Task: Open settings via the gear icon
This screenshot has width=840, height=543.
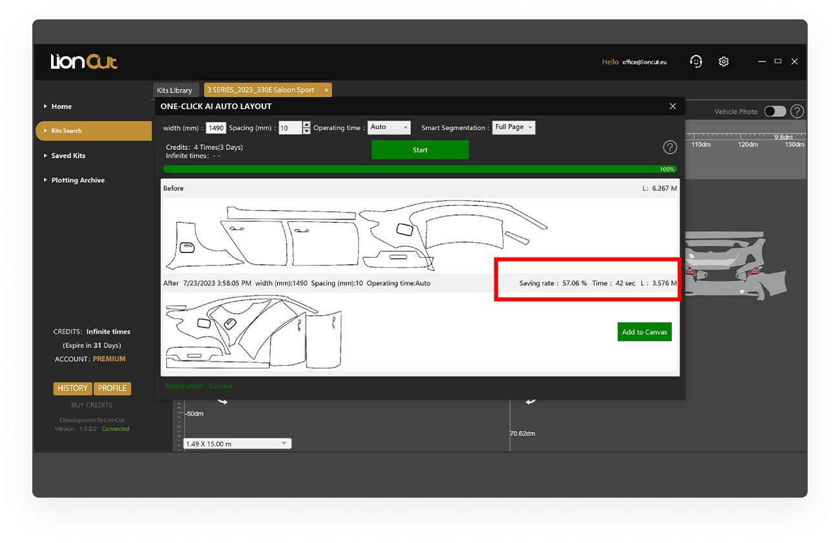Action: 724,61
